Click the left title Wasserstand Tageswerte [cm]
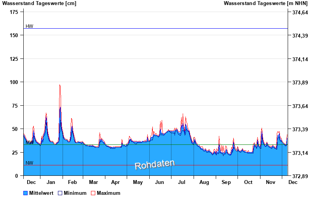This screenshot has height=213, width=311. tap(39, 3)
